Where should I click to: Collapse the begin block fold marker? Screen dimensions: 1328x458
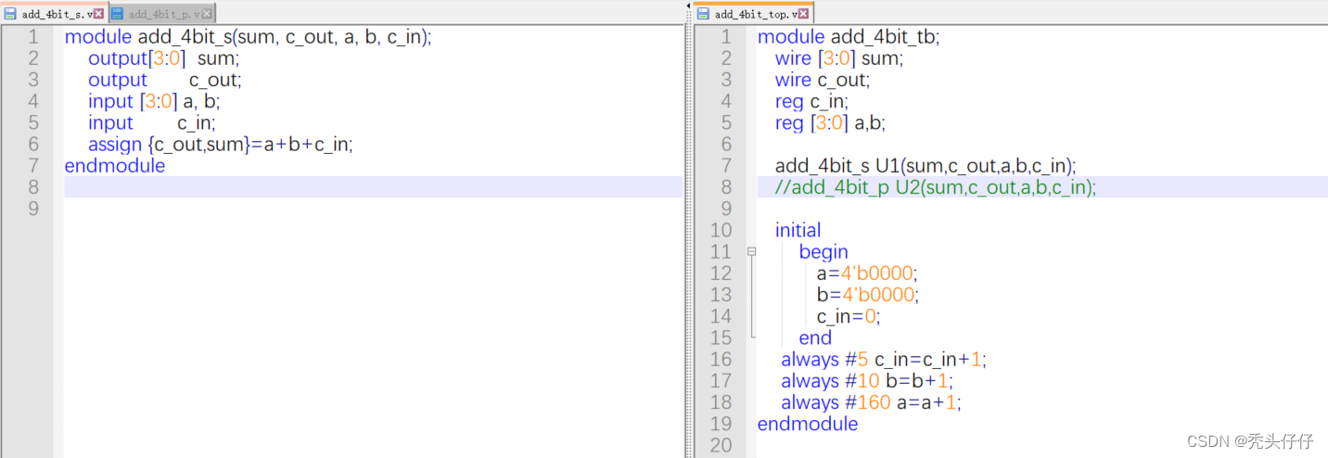pos(752,251)
